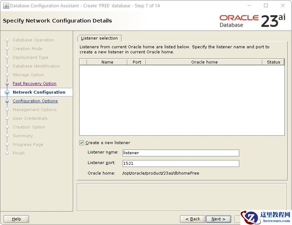Close the Database Configuration Assistant window
292x225 pixels.
pyautogui.click(x=283, y=6)
